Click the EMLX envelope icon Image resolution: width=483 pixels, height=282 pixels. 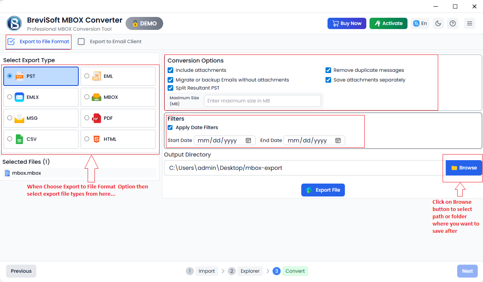tap(19, 97)
